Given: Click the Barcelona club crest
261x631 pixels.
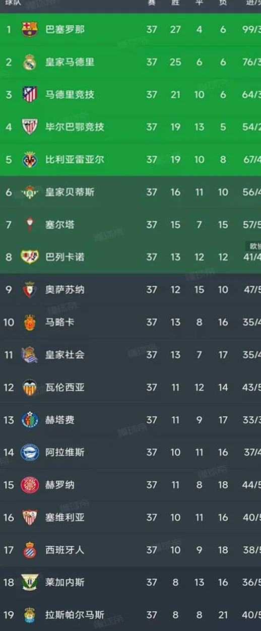Looking at the screenshot, I should [x=30, y=29].
